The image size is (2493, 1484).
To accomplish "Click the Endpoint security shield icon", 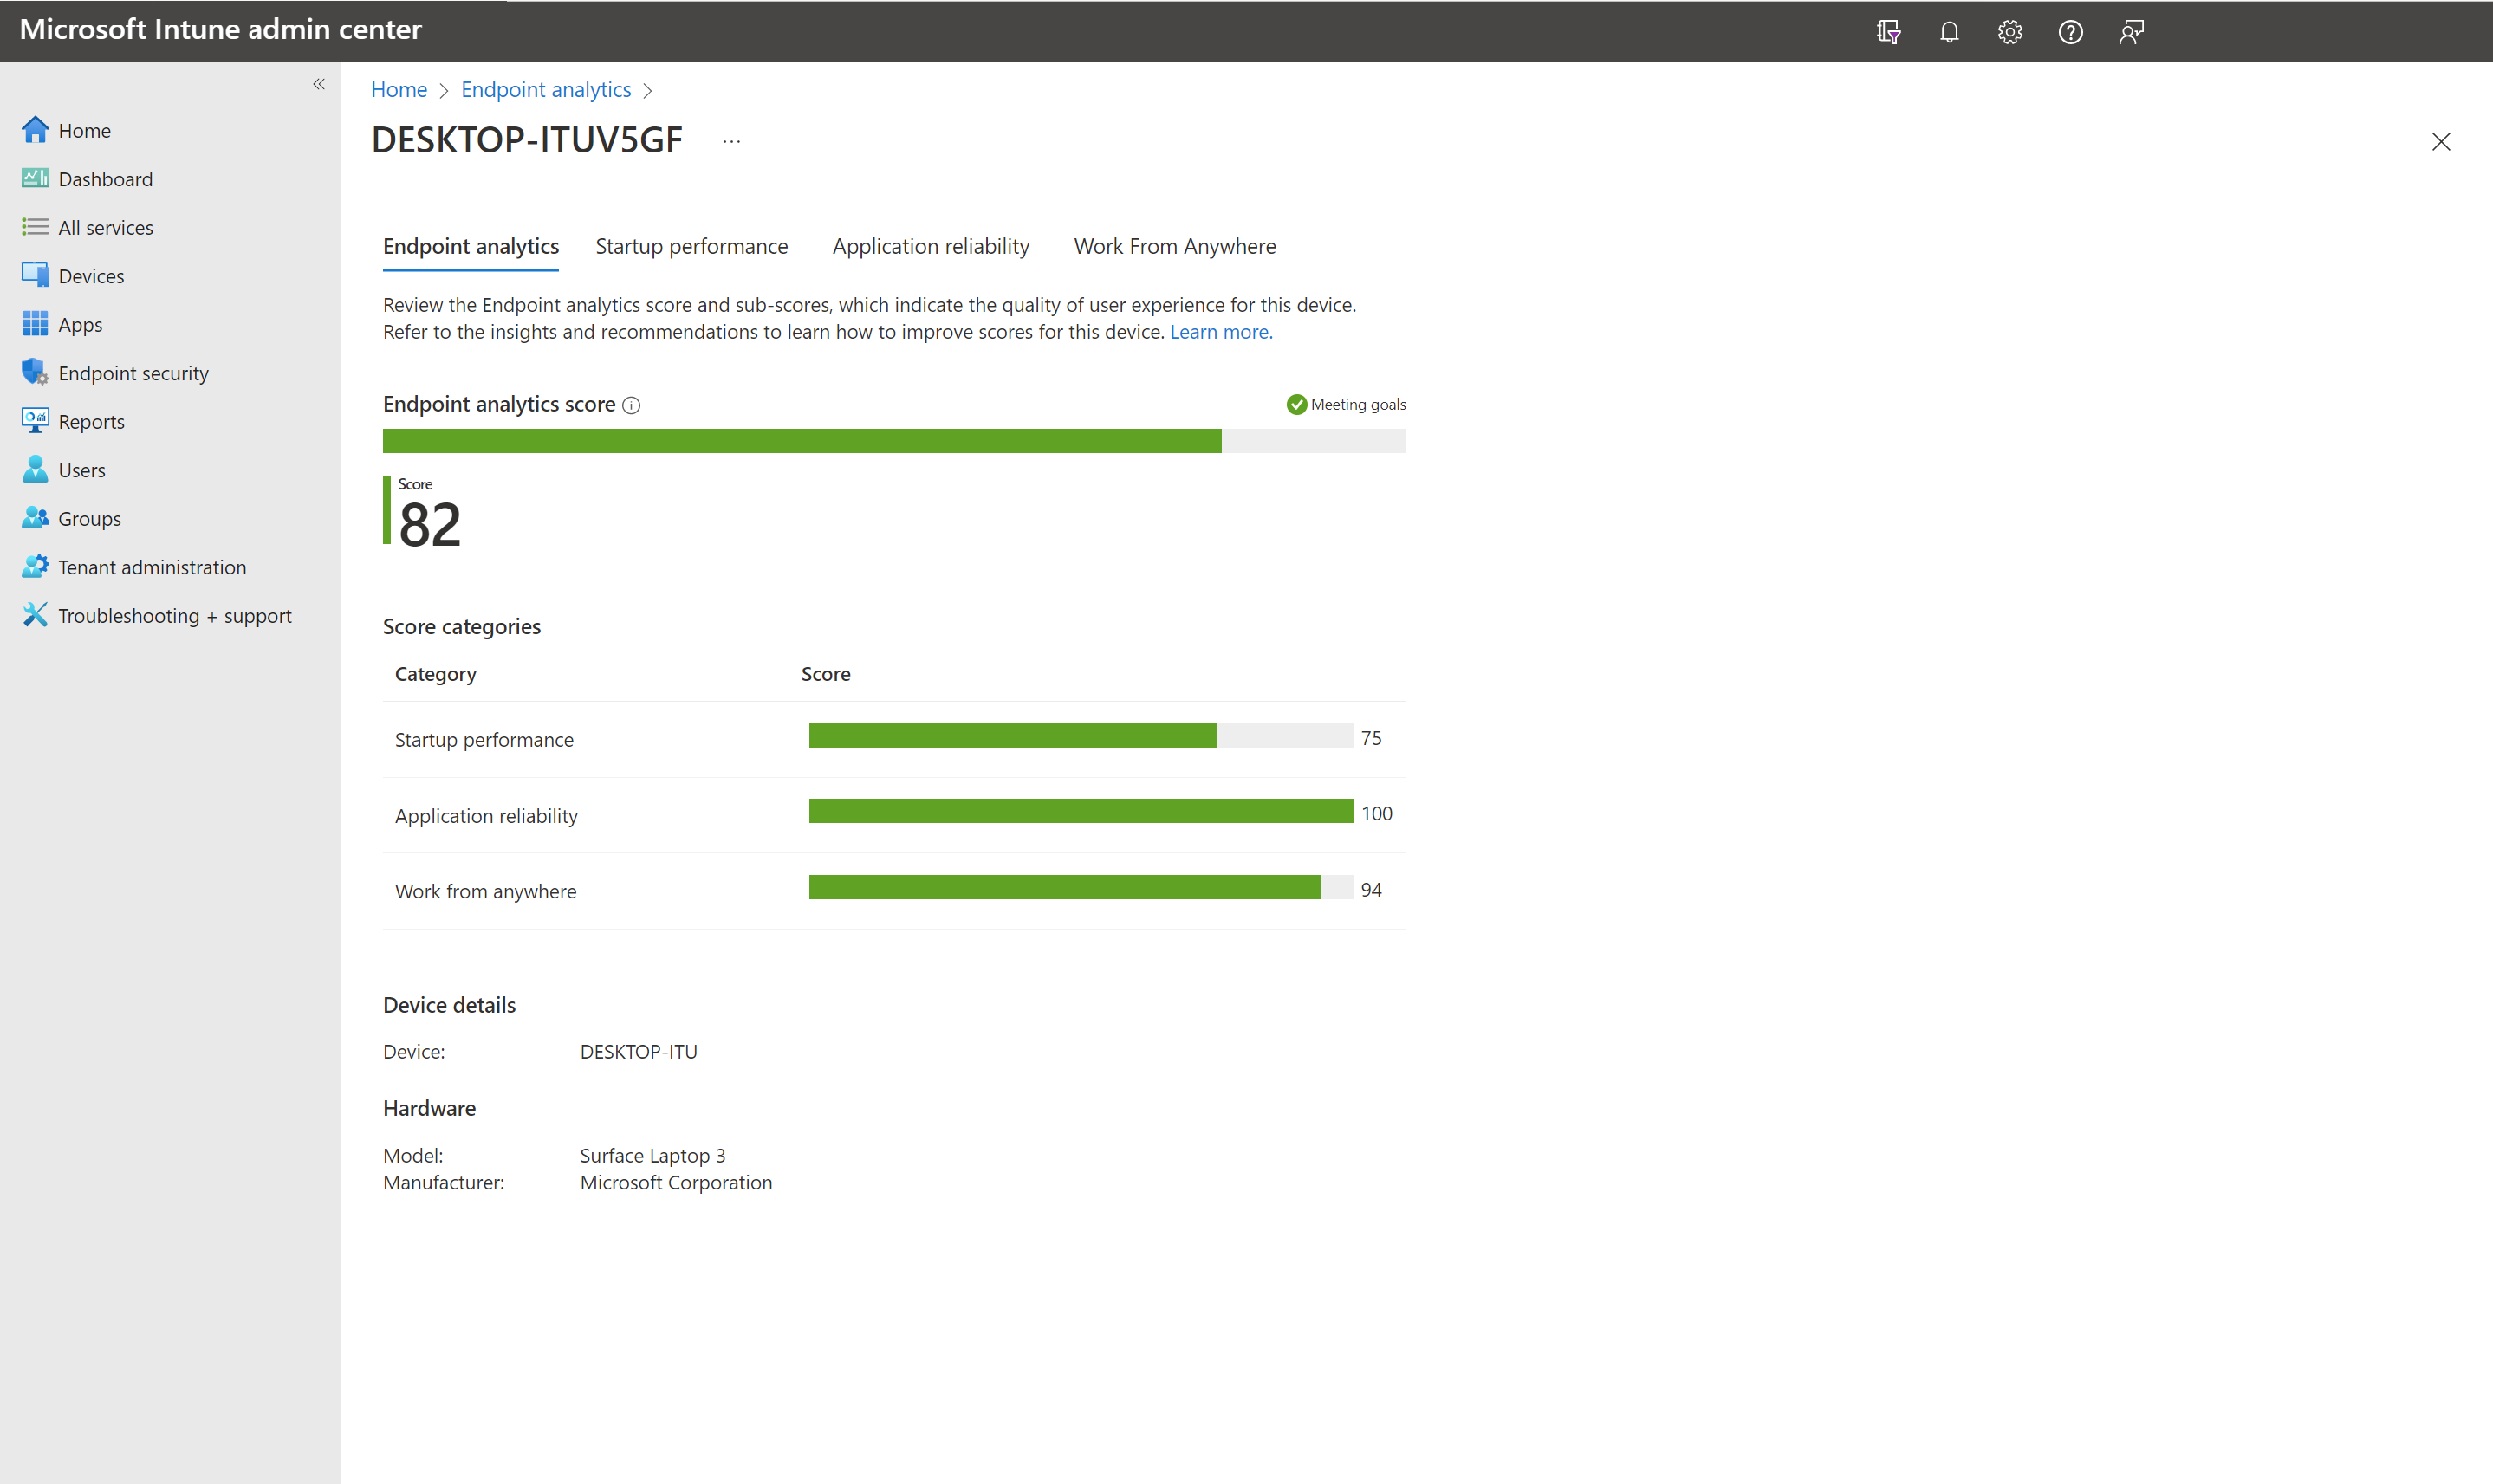I will click(35, 372).
